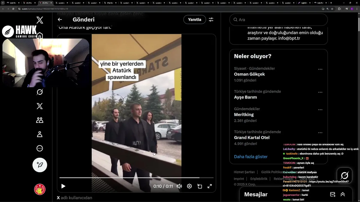The width and height of the screenshot is (360, 202).
Task: Click into the Ara search field
Action: (x=278, y=20)
